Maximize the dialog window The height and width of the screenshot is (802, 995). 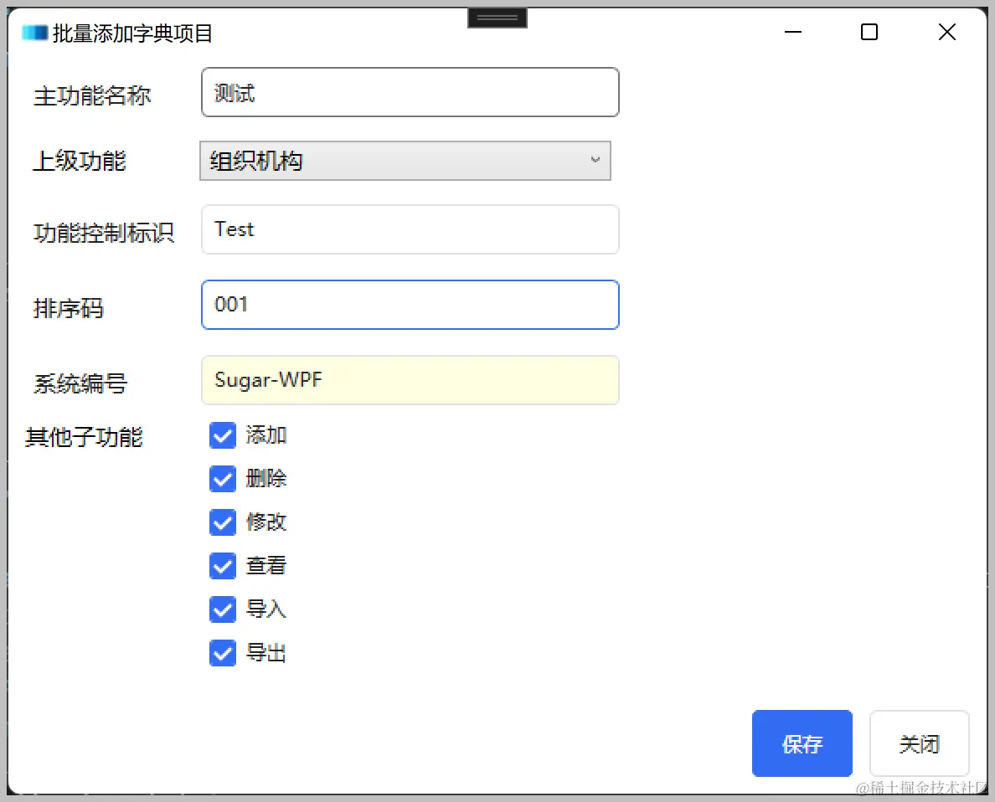[869, 32]
